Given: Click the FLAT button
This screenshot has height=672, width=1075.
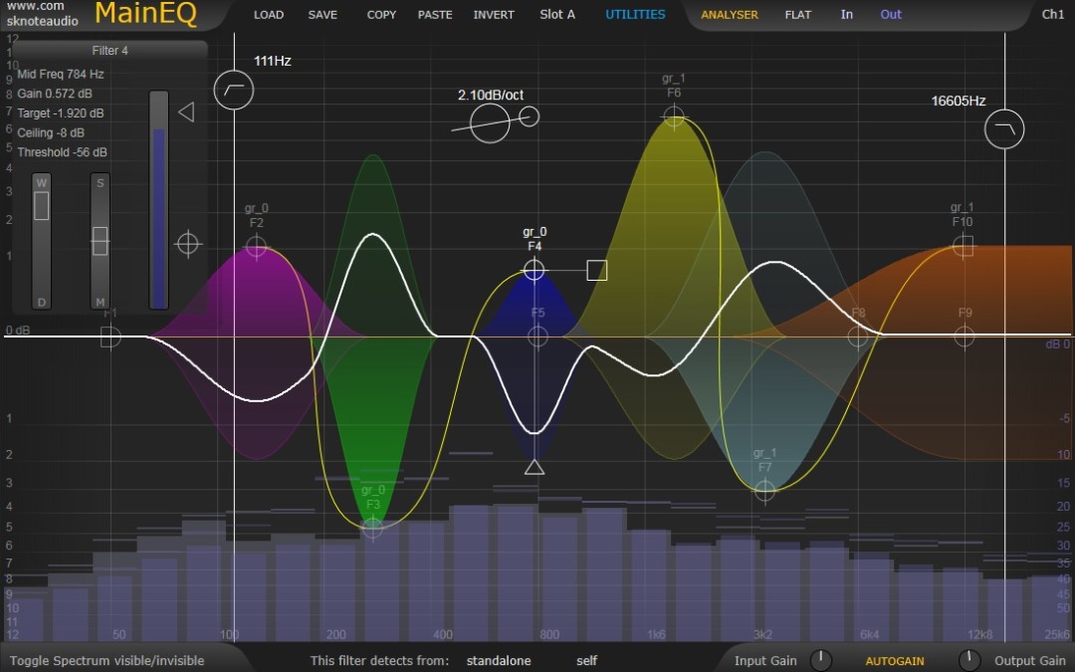Looking at the screenshot, I should pyautogui.click(x=798, y=14).
